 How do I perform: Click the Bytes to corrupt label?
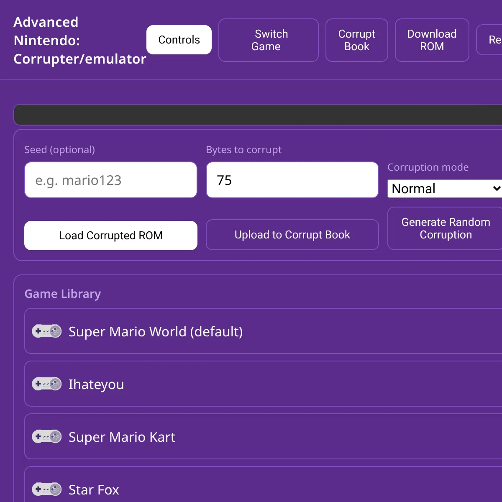point(244,150)
